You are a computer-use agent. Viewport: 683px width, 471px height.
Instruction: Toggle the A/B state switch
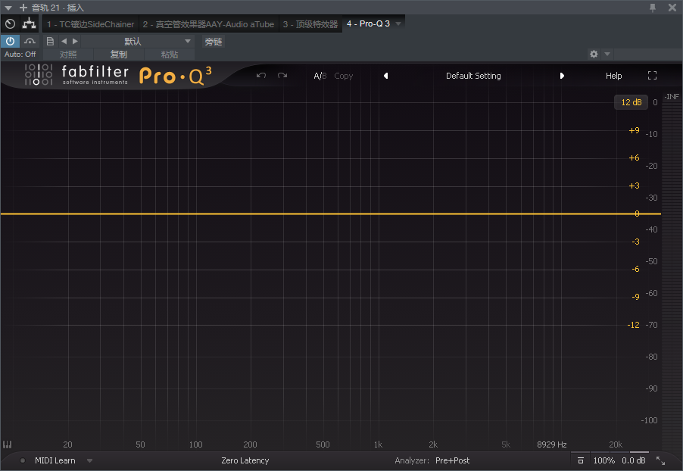(x=320, y=76)
